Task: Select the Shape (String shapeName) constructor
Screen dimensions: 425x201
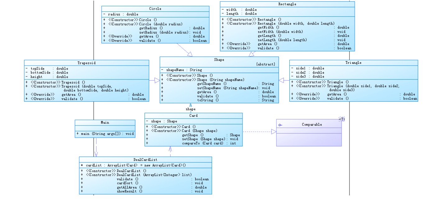Action: coord(221,80)
